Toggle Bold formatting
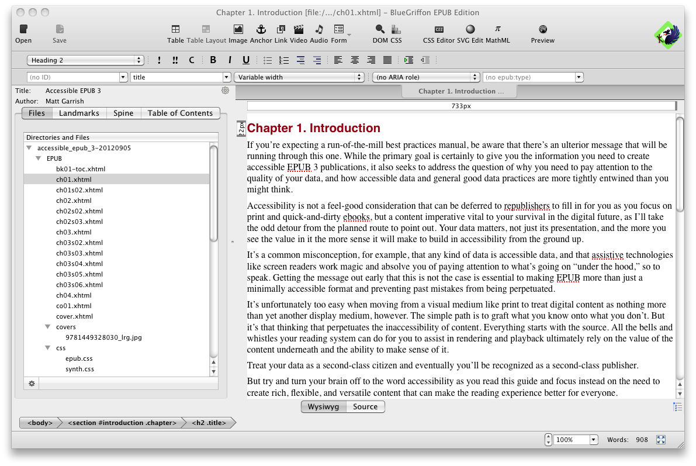The image size is (696, 466). [213, 60]
